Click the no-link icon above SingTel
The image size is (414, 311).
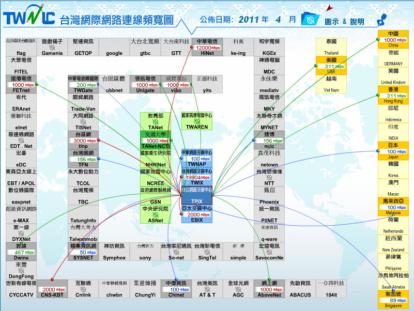pyautogui.click(x=207, y=252)
